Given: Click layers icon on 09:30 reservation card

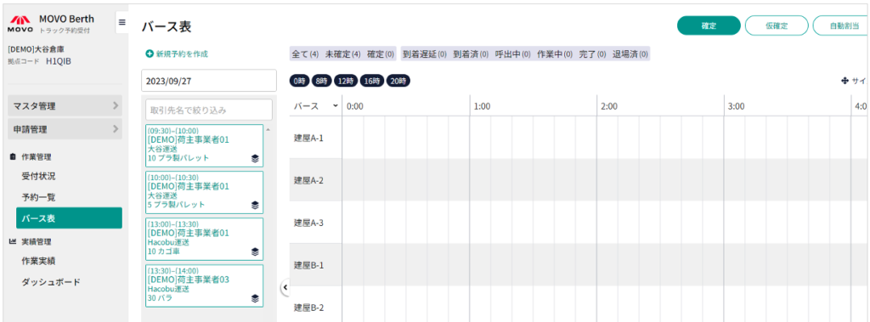Looking at the screenshot, I should point(255,158).
